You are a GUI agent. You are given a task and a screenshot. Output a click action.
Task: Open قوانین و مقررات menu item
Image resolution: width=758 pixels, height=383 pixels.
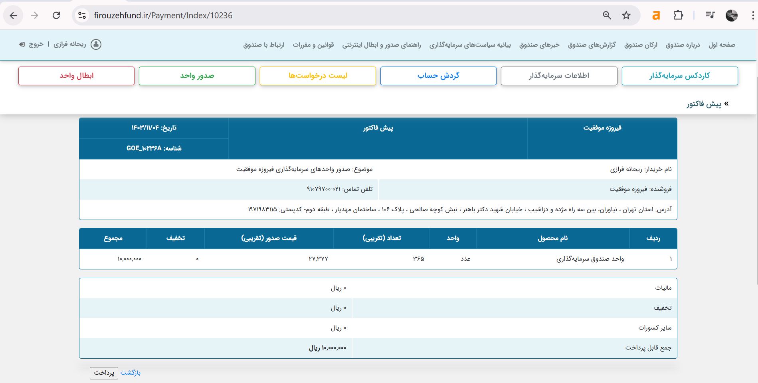pyautogui.click(x=313, y=45)
